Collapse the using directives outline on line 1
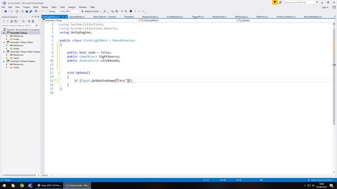Viewport: 337px width, 189px height. (58, 25)
